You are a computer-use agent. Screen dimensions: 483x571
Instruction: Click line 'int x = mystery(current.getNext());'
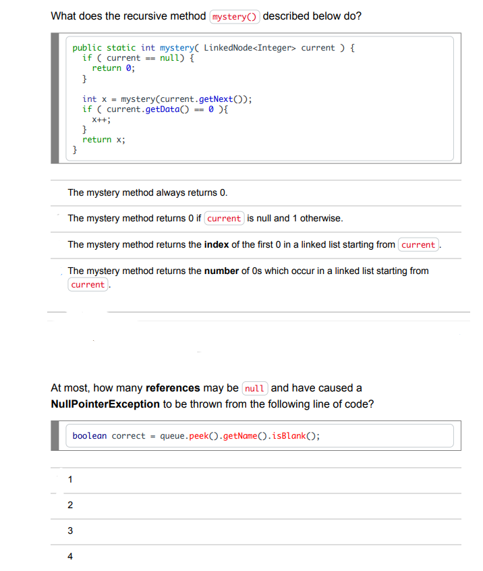point(167,99)
